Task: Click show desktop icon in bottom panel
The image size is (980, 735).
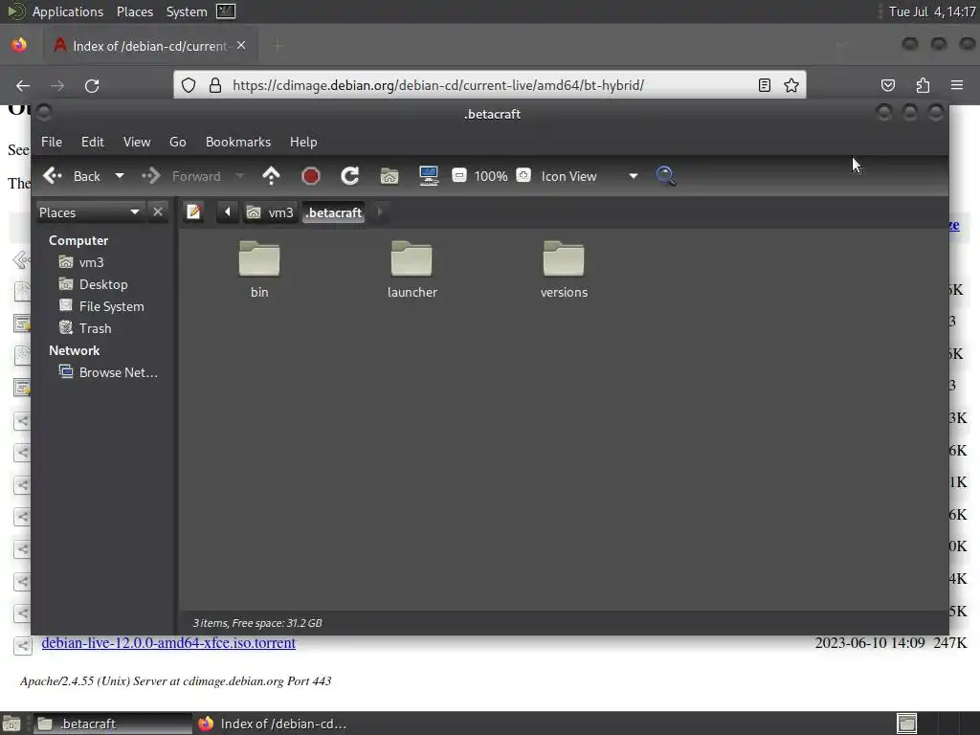Action: pos(11,724)
